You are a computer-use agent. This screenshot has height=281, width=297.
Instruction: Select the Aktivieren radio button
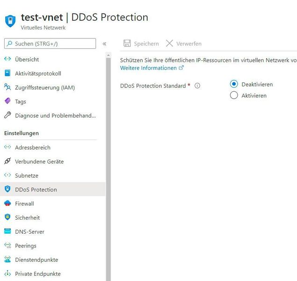tap(234, 96)
